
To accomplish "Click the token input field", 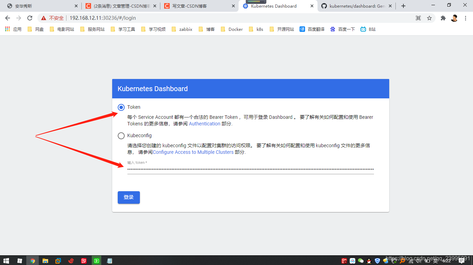I will pyautogui.click(x=250, y=169).
